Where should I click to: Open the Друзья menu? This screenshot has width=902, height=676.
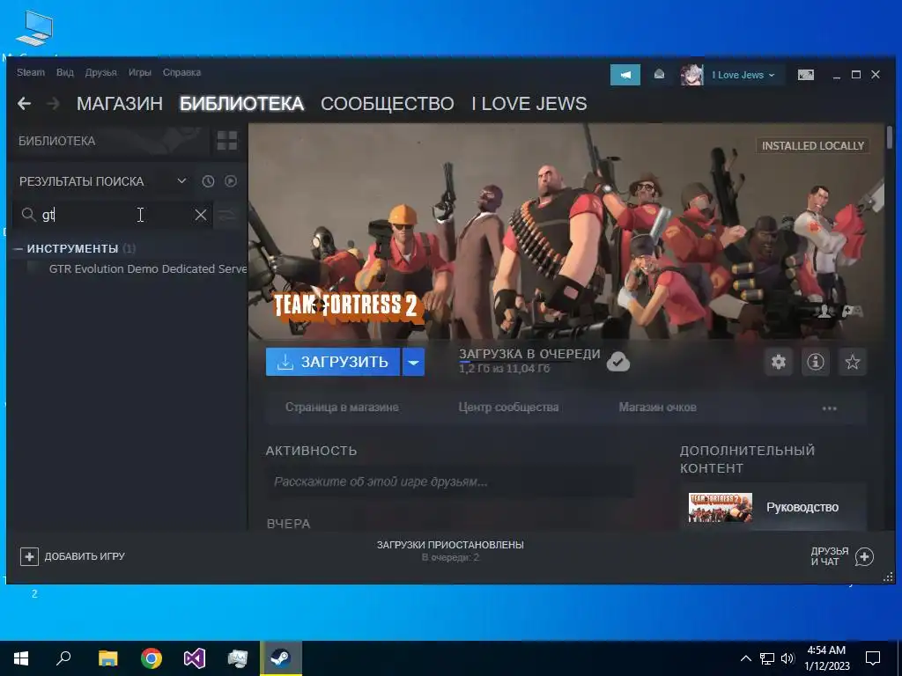[100, 72]
